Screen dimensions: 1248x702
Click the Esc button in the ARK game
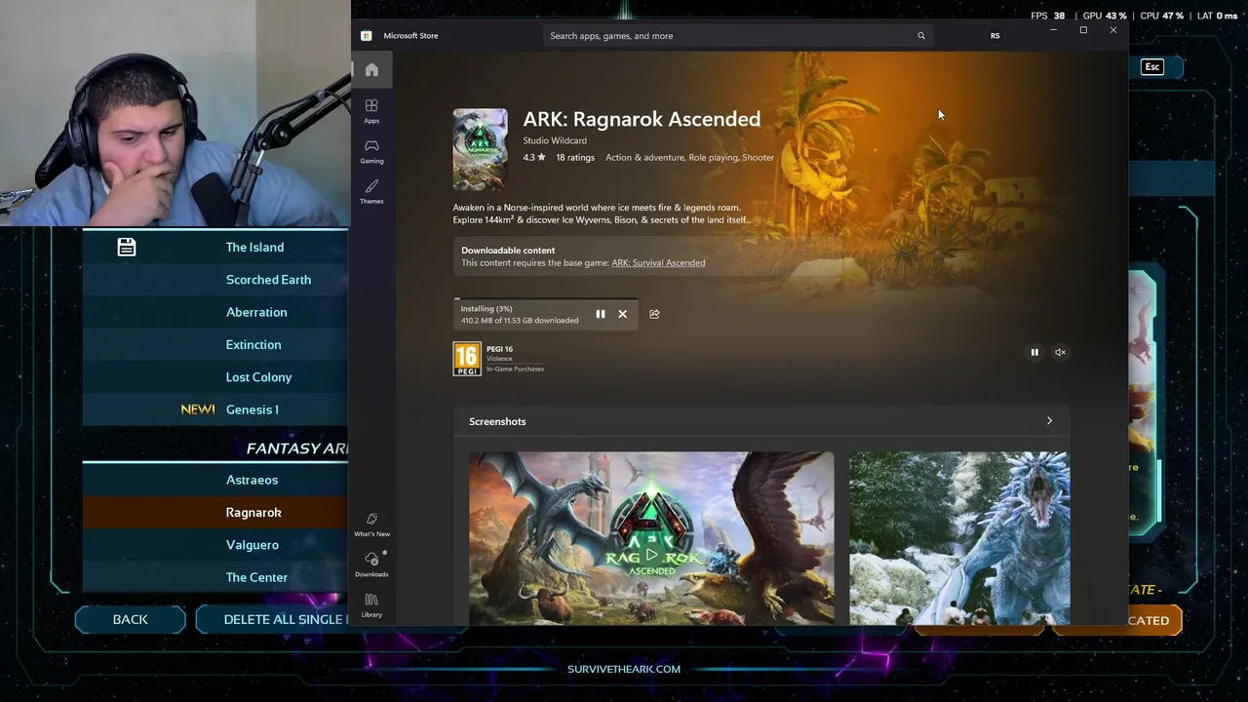coord(1152,67)
